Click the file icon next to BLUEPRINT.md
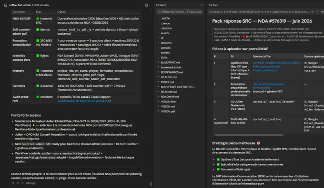Screen dimensions: 324x188 tap(158, 62)
